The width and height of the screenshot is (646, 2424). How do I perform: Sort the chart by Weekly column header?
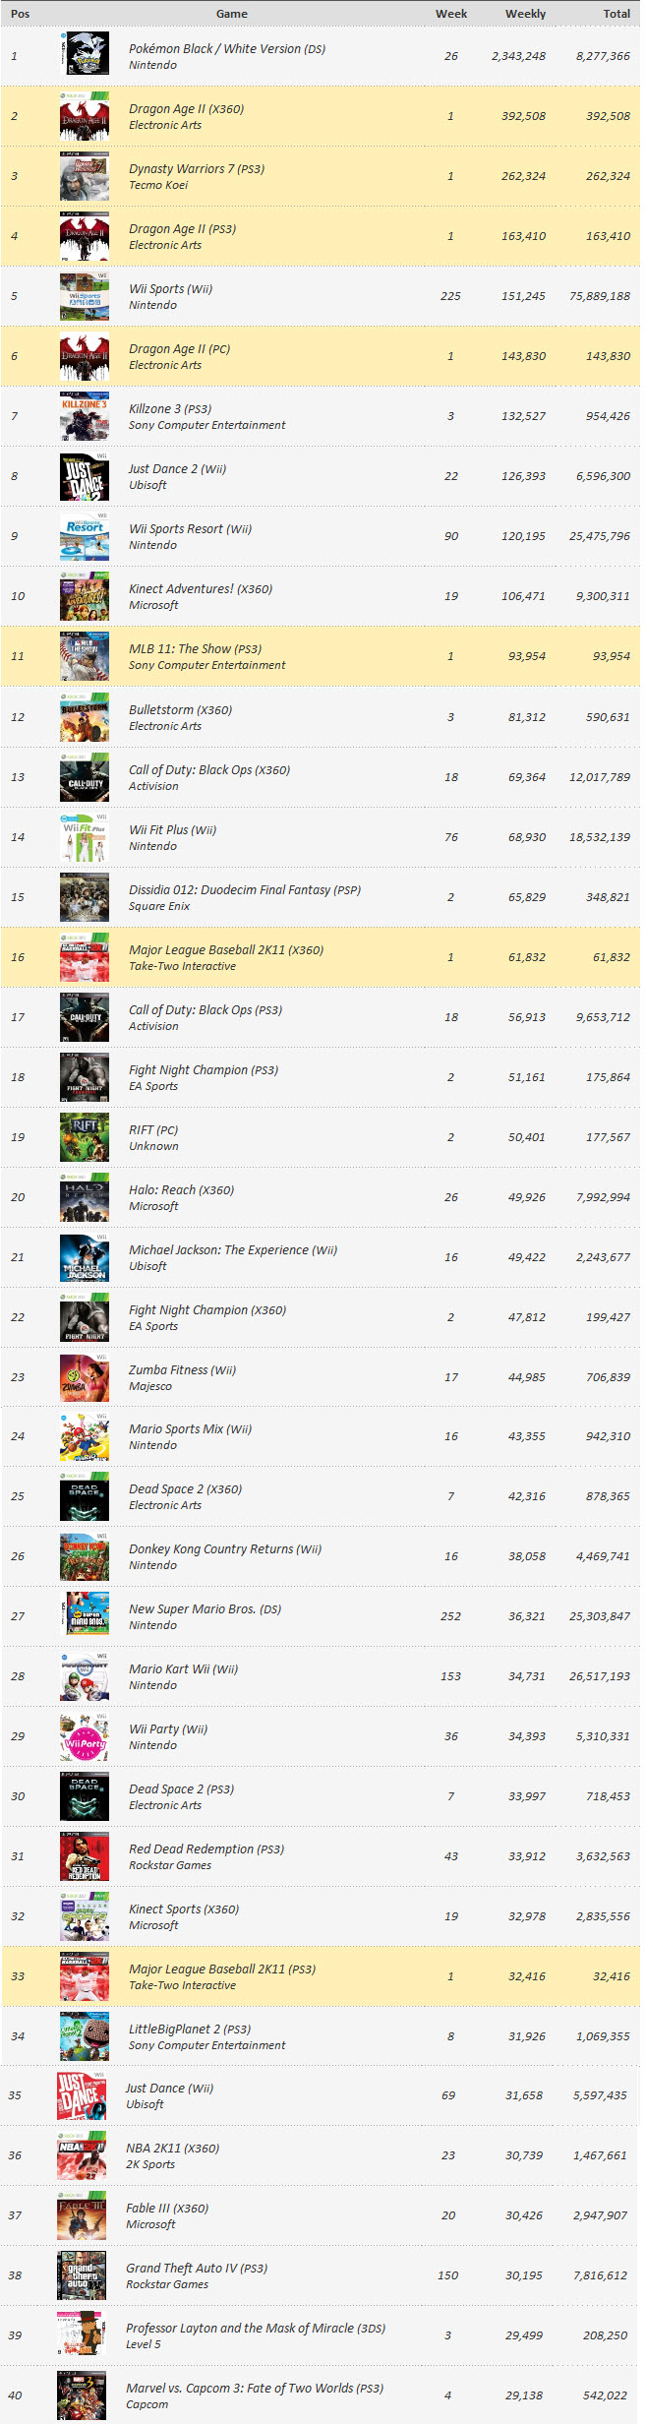click(x=525, y=14)
